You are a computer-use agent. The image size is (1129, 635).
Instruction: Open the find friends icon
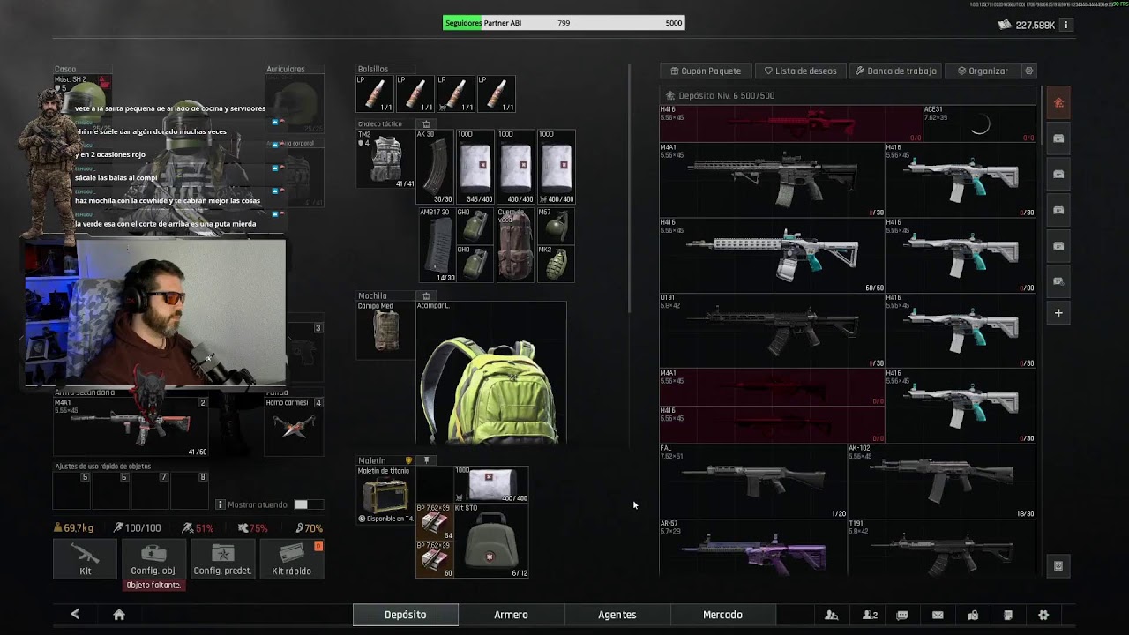831,615
